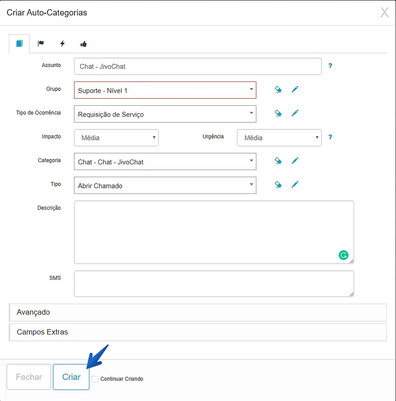Clear the Tipo de Ocorrência field with eraser

point(278,113)
